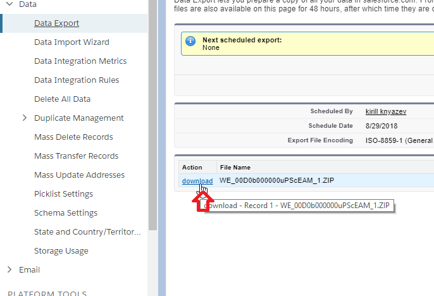Open Storage Usage page
The height and width of the screenshot is (296, 434).
pos(61,251)
